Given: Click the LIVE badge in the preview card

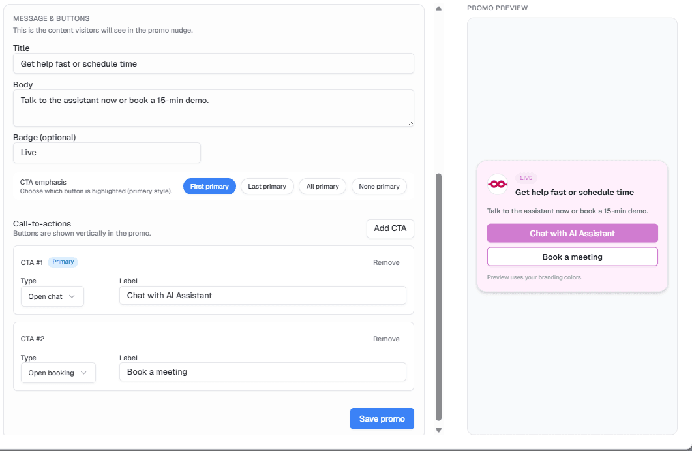Looking at the screenshot, I should pyautogui.click(x=526, y=178).
